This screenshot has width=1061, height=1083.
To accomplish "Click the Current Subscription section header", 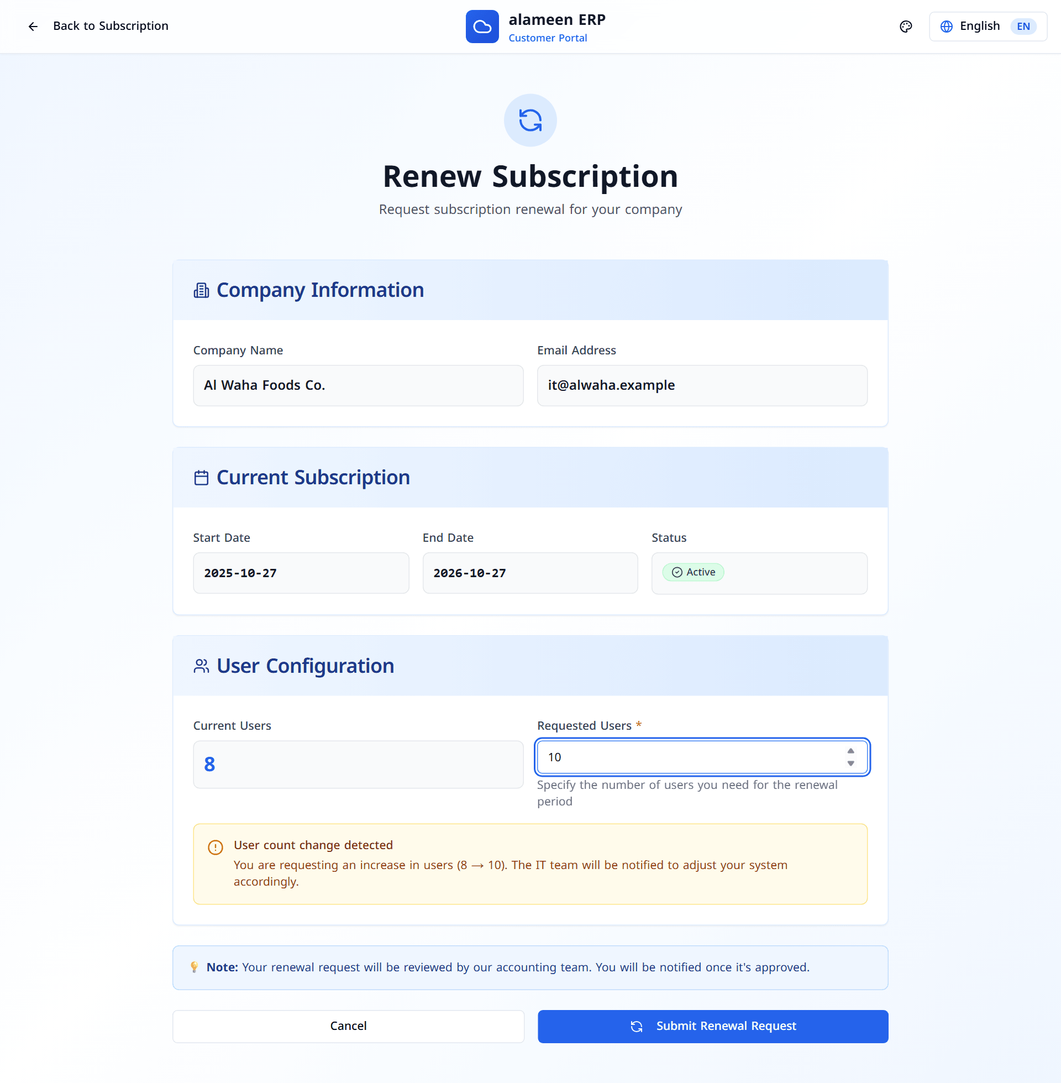I will [530, 478].
